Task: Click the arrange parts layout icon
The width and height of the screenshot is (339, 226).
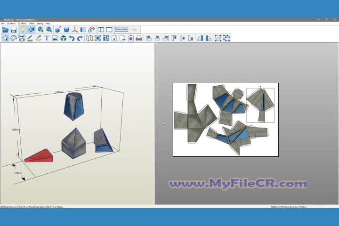Action: click(x=106, y=38)
